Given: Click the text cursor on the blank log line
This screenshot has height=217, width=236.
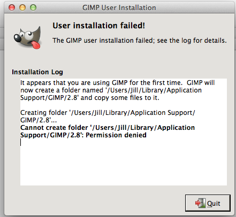Looking at the screenshot, I should (x=21, y=143).
